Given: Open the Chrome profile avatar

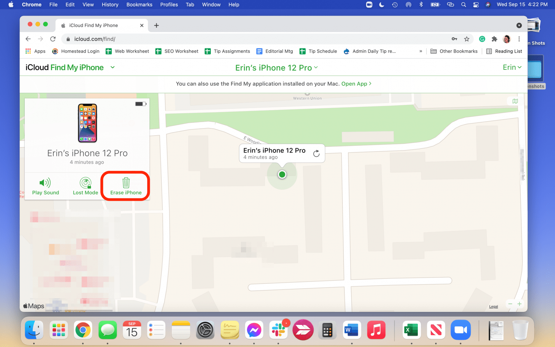Looking at the screenshot, I should [x=507, y=39].
